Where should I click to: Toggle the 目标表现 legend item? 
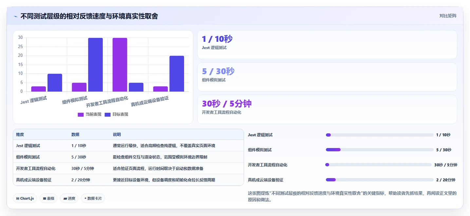116,114
